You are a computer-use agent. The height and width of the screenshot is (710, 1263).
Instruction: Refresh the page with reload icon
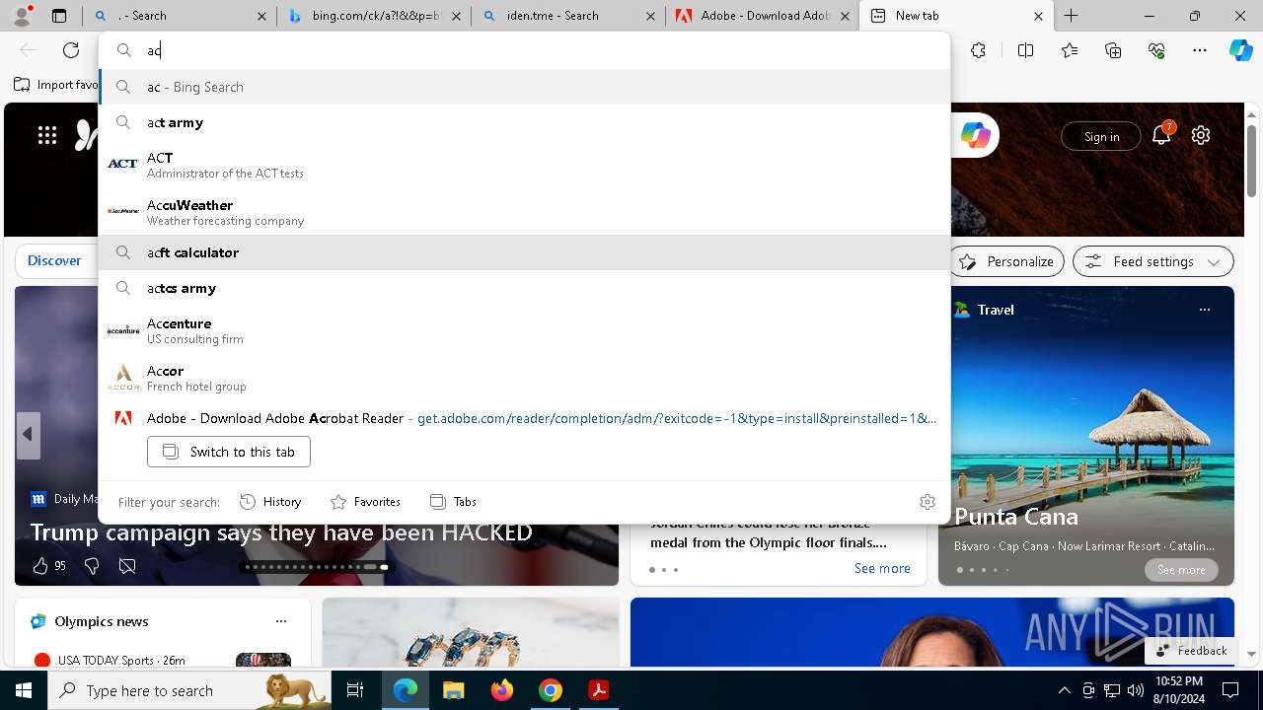coord(71,50)
